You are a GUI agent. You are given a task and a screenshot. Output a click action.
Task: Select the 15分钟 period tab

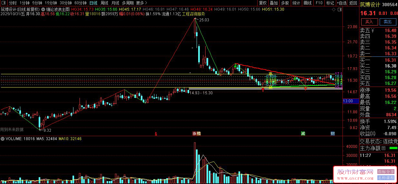[x=51, y=3]
